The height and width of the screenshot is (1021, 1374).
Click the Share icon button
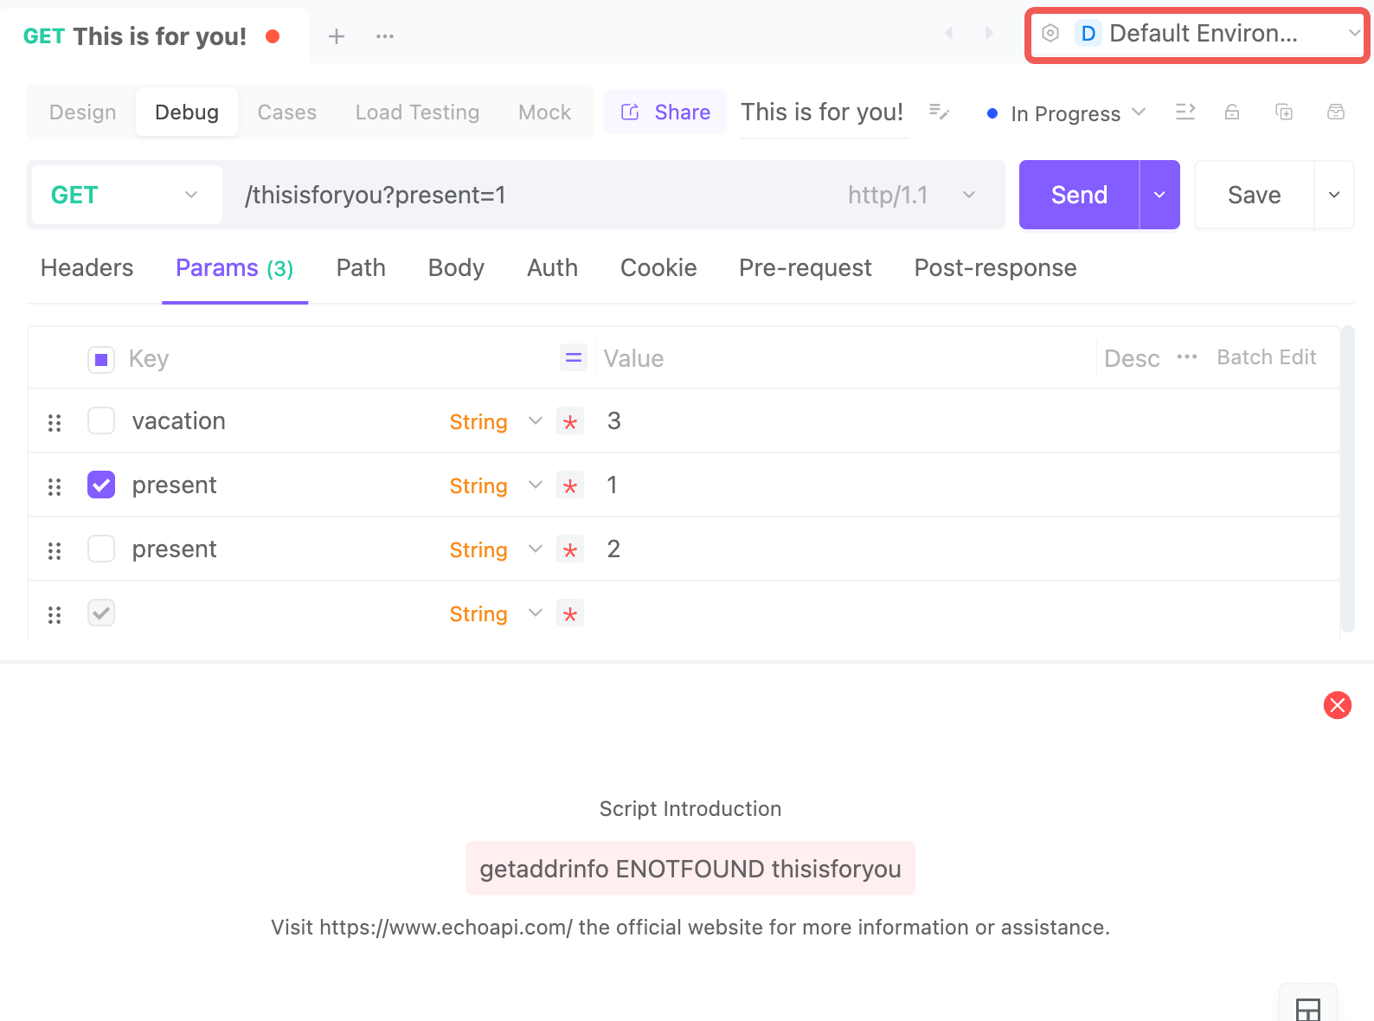665,112
